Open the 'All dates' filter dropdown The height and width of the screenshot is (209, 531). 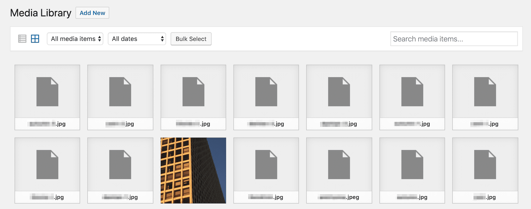[x=137, y=39]
